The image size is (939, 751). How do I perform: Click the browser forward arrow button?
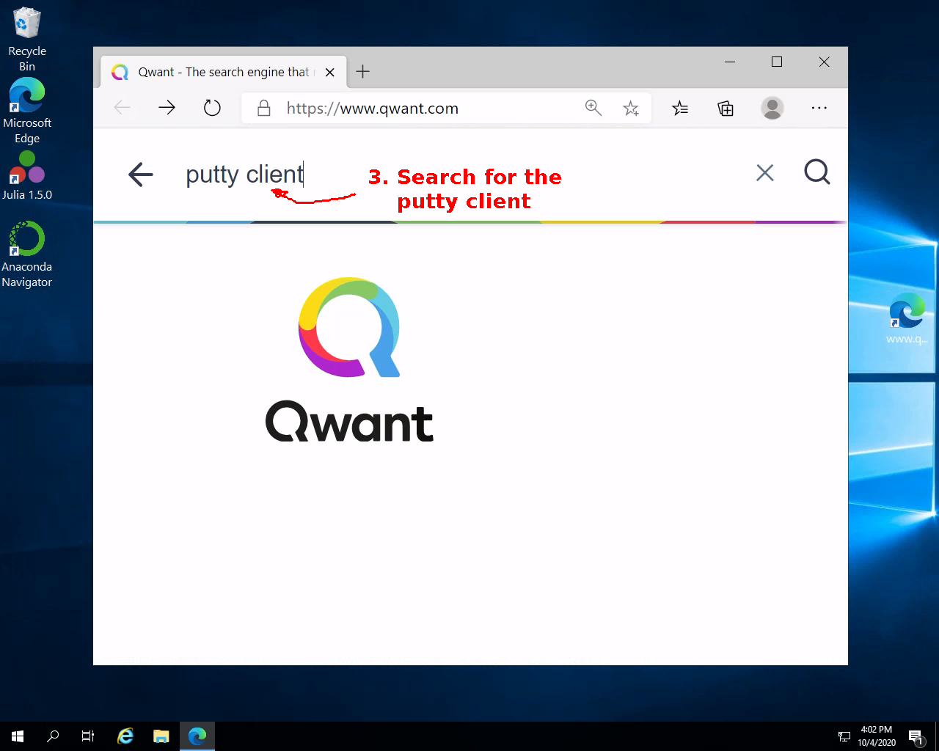(x=167, y=109)
